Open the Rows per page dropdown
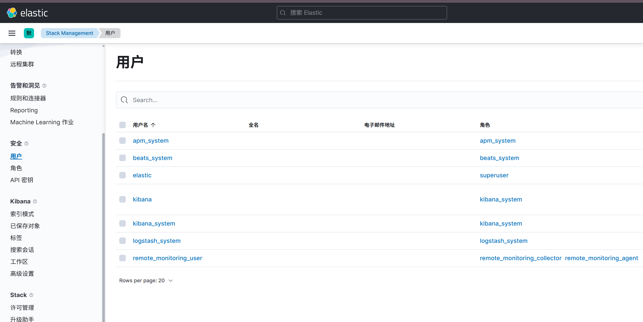This screenshot has height=322, width=643. pos(146,281)
